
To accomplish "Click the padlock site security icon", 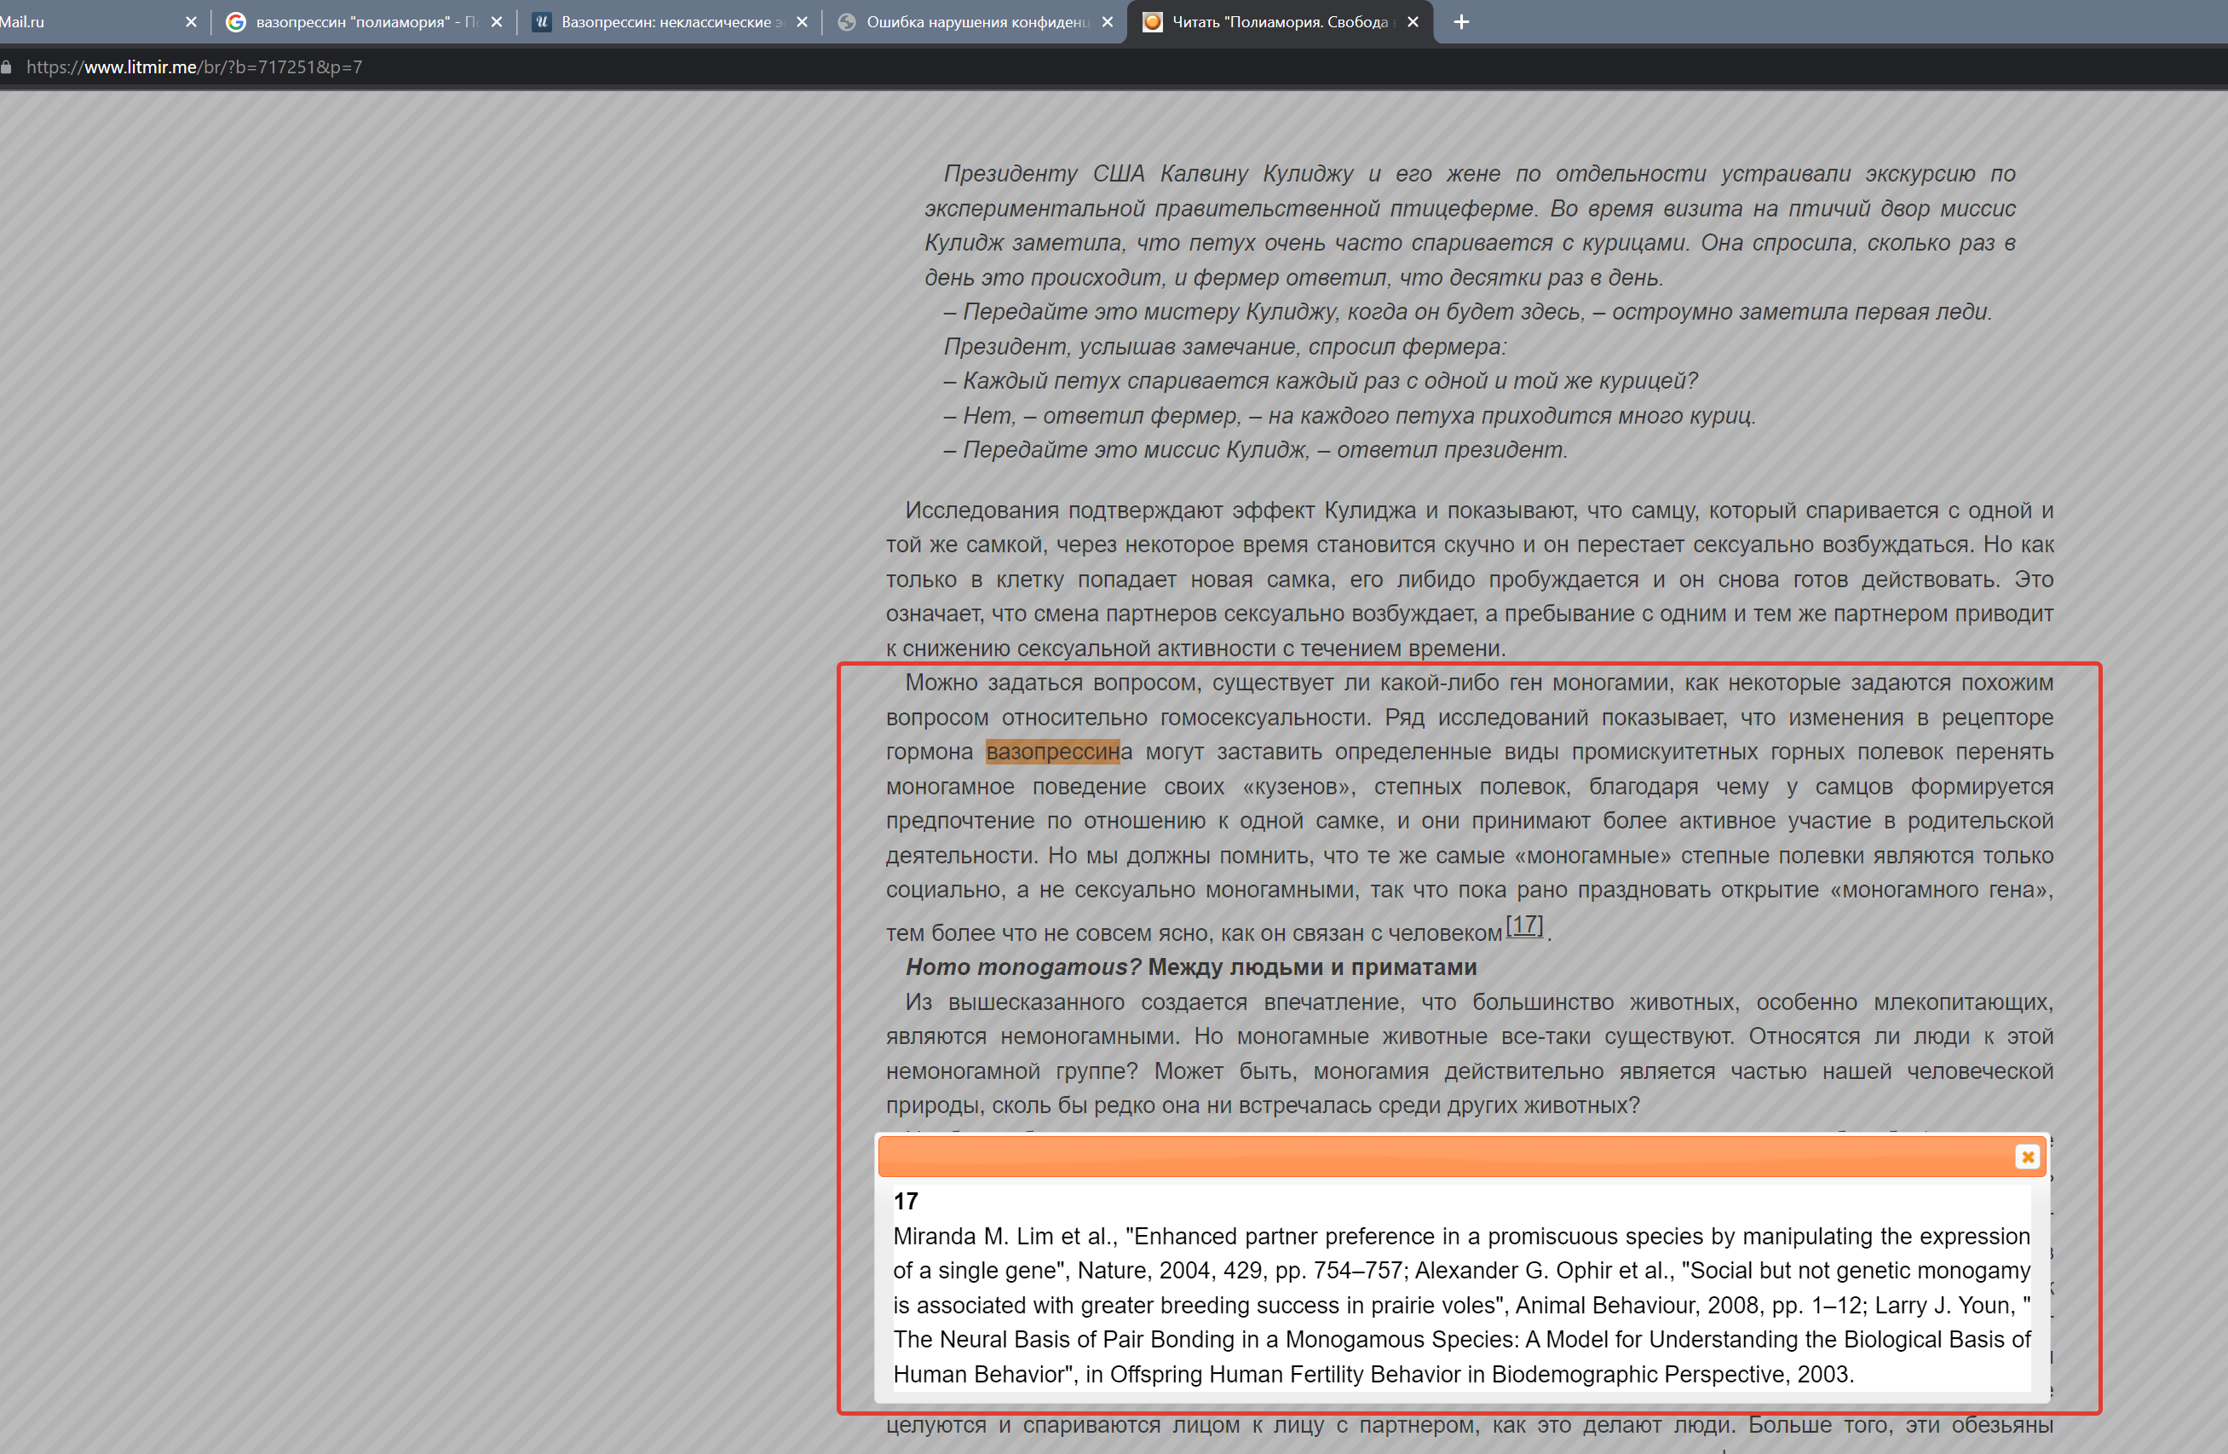I will coord(8,67).
